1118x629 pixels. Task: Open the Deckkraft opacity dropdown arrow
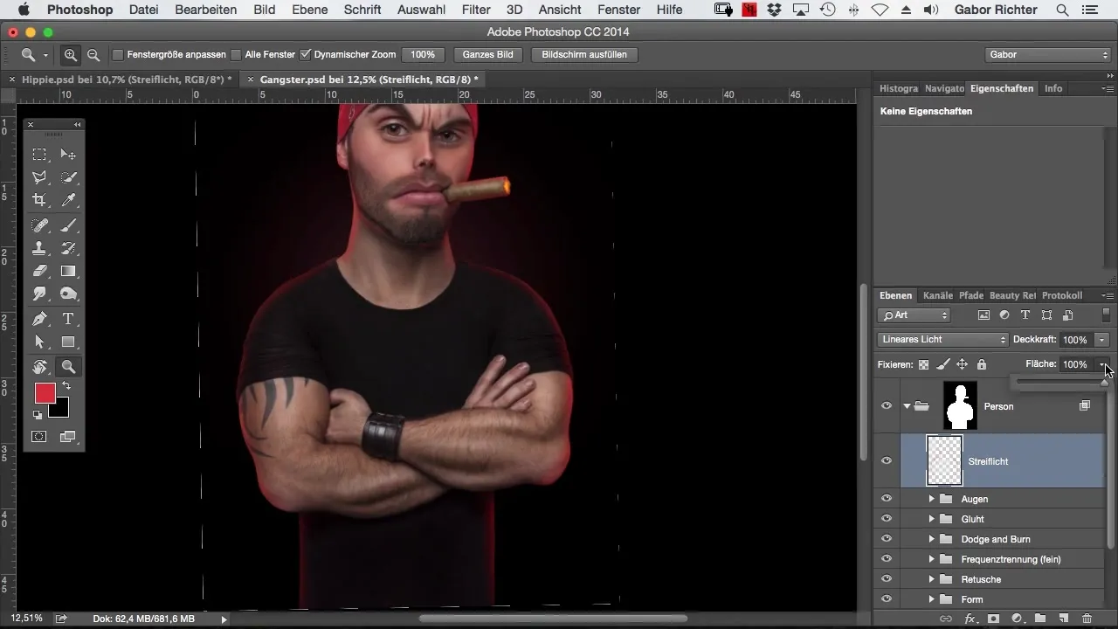[x=1103, y=340]
